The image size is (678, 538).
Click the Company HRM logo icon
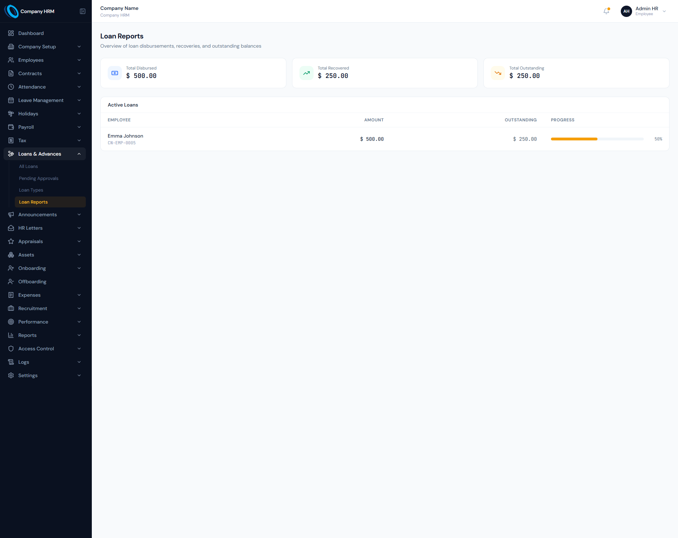coord(11,11)
